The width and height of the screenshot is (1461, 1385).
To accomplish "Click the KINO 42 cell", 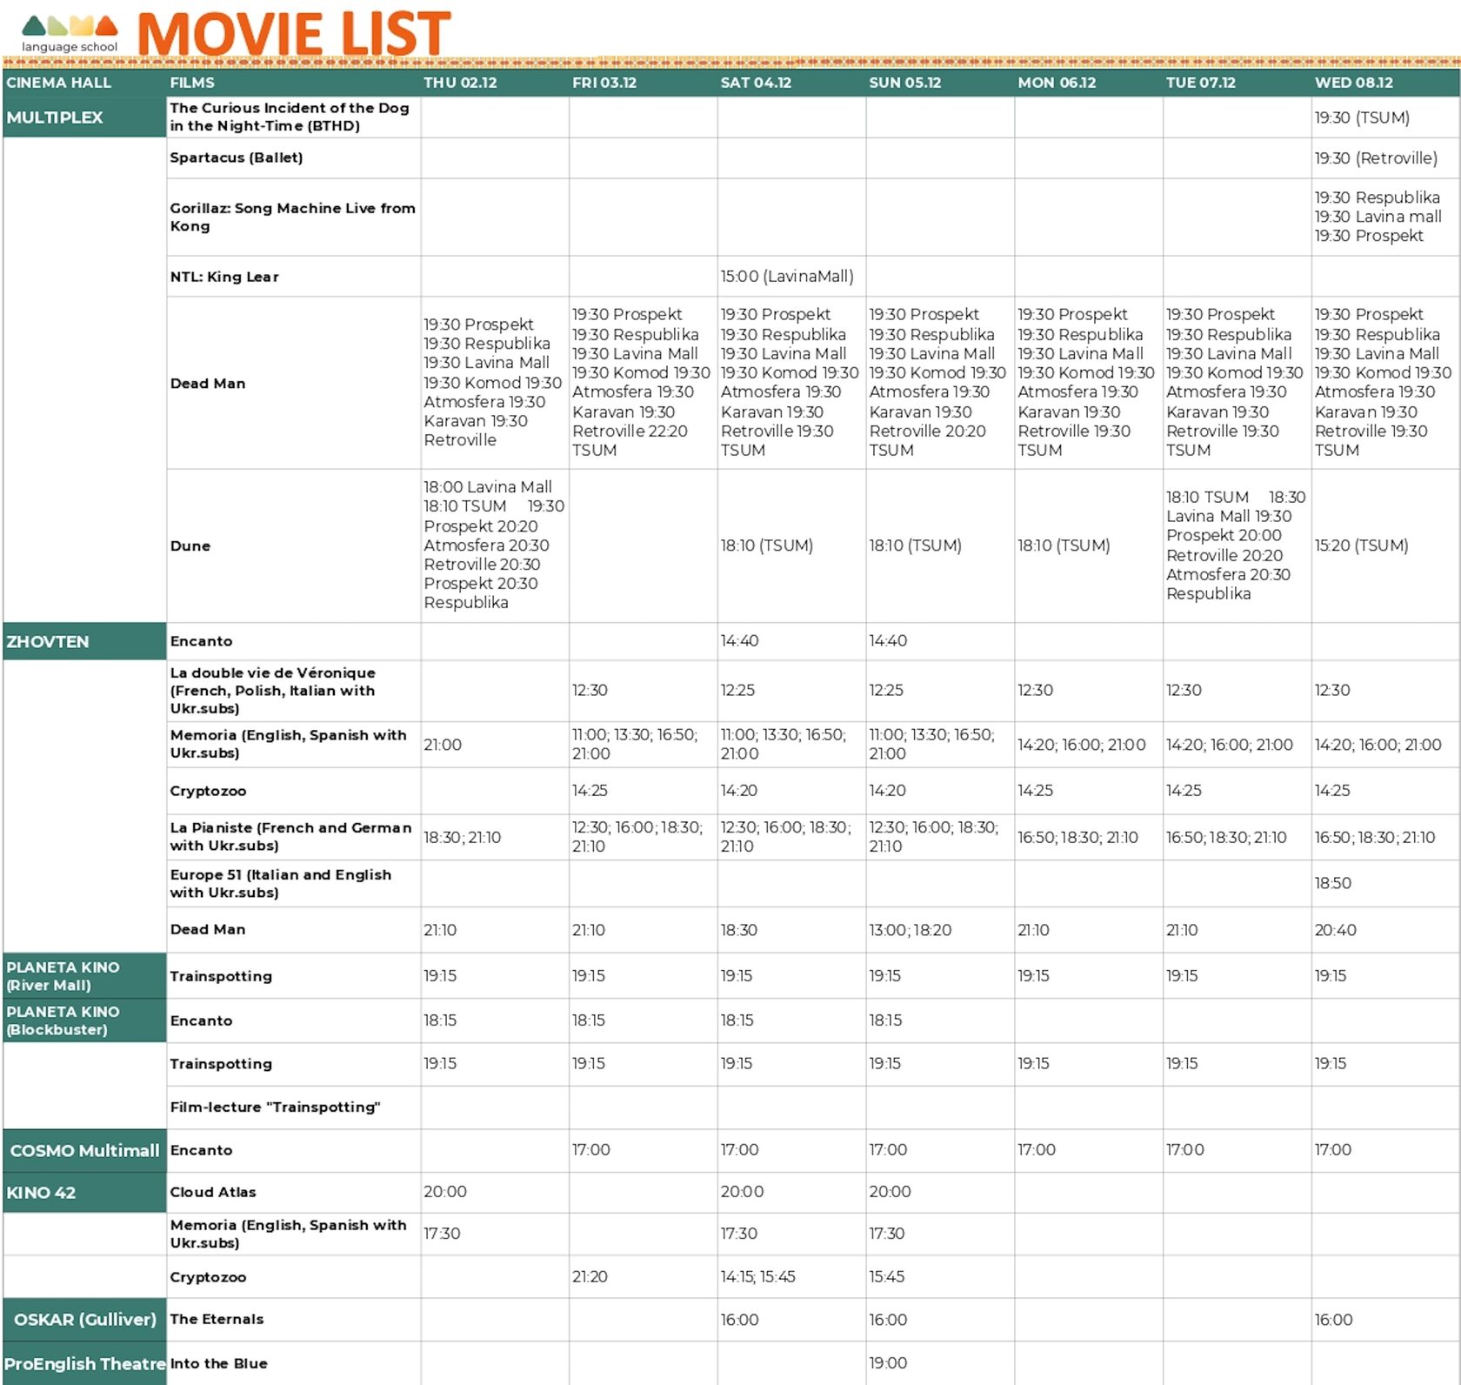I will coord(84,1192).
